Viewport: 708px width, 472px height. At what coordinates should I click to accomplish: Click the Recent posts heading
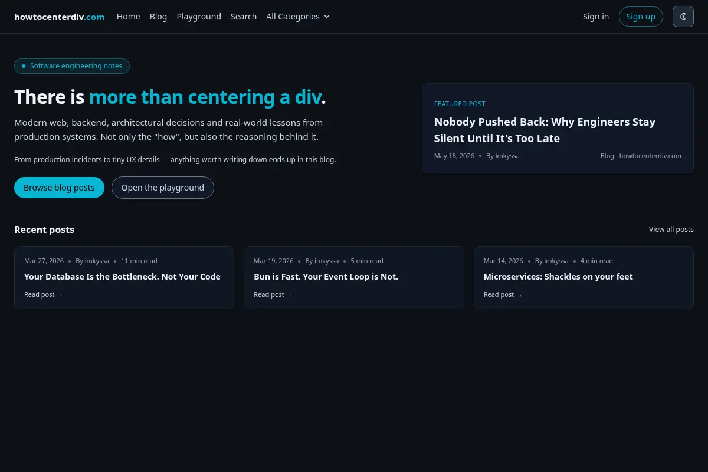pos(44,230)
